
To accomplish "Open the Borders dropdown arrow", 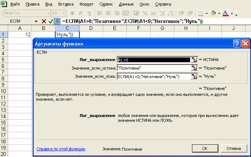I will pos(207,13).
